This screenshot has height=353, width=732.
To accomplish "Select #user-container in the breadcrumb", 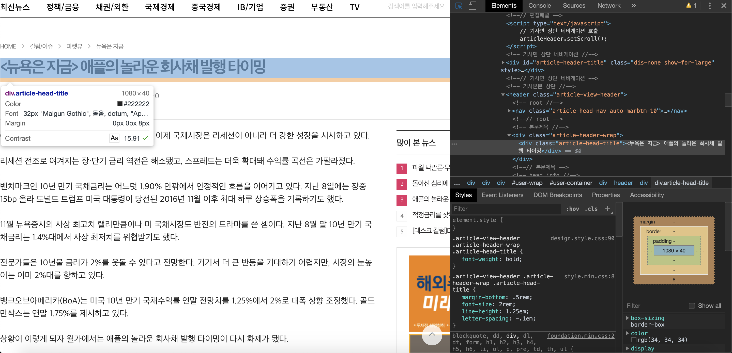I will 571,183.
